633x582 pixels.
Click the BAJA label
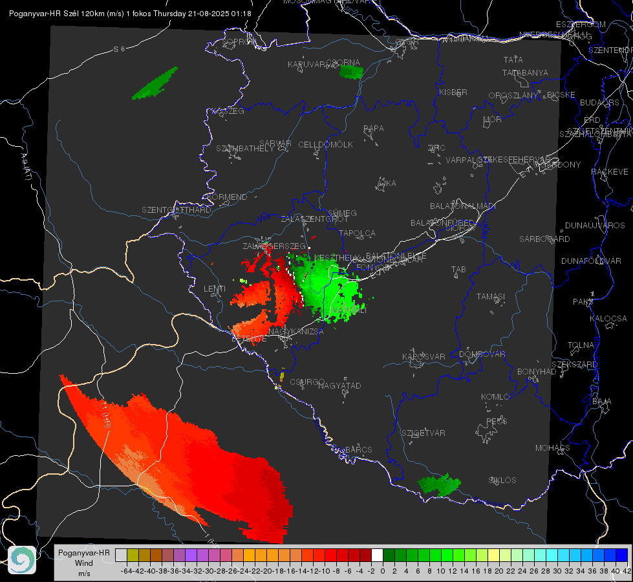602,402
